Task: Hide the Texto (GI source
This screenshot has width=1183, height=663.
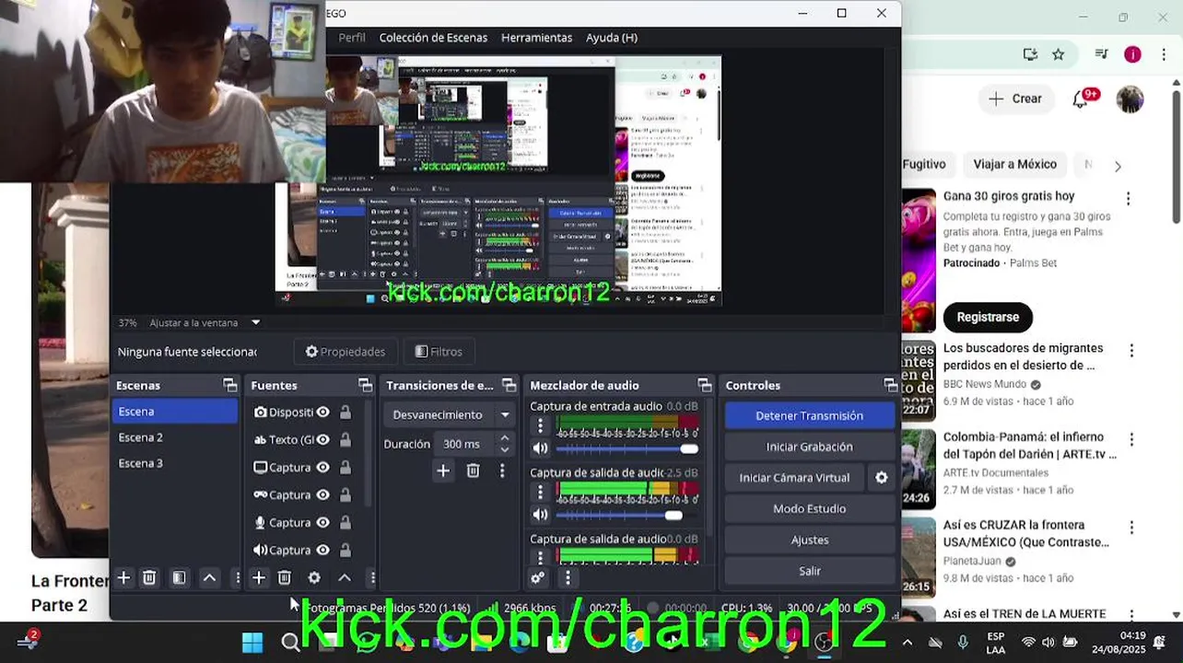Action: (323, 440)
